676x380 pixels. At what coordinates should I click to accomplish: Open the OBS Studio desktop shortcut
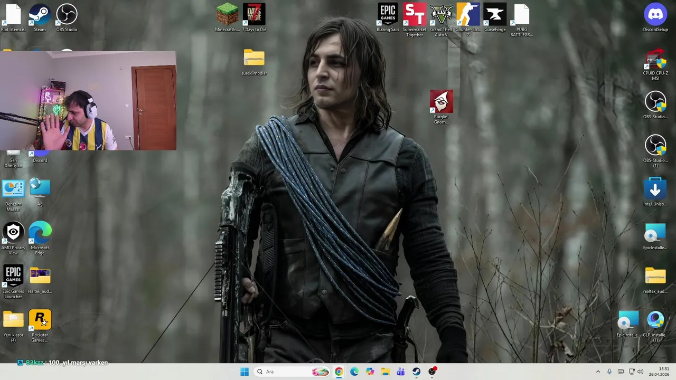(67, 18)
